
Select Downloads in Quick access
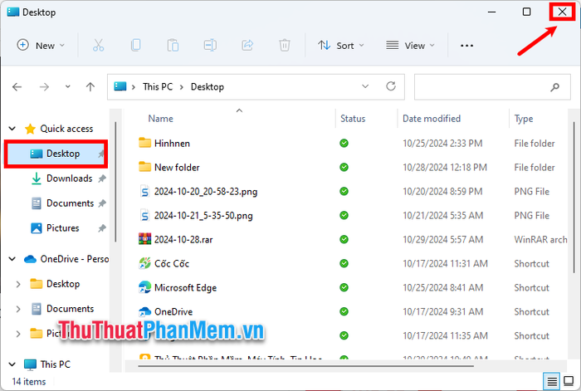click(x=69, y=178)
